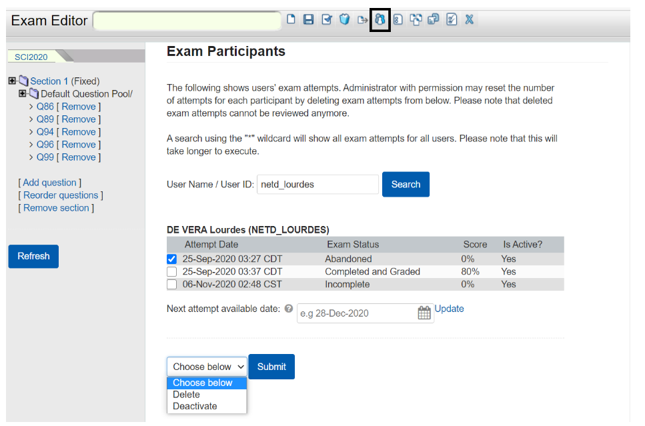Save the exam using the disk icon

coord(308,19)
